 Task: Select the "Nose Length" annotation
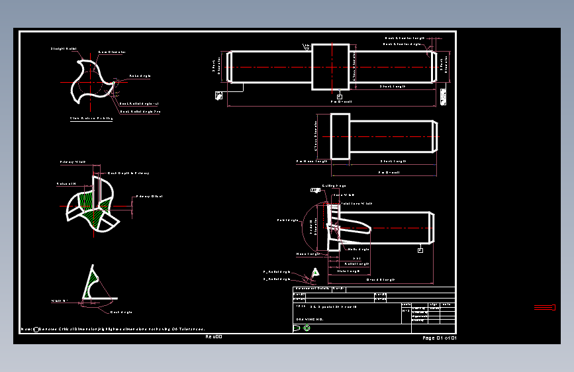(x=308, y=254)
